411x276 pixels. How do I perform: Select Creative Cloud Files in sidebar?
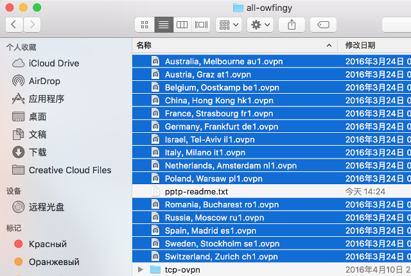coord(69,170)
